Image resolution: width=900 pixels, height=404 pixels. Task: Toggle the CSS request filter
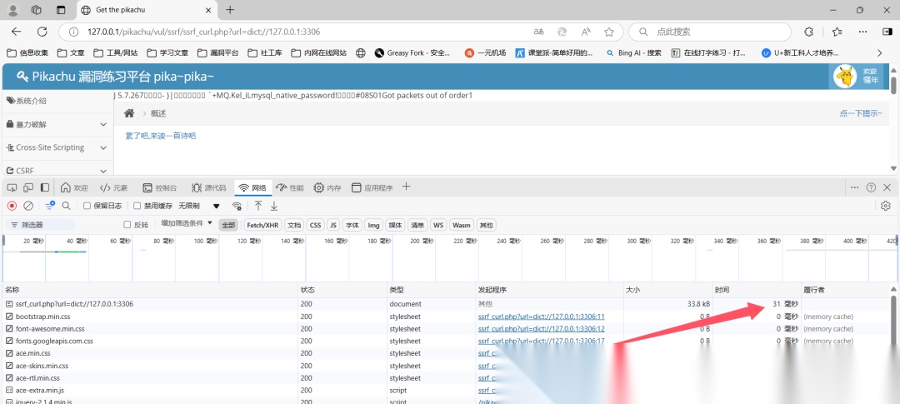coord(316,225)
